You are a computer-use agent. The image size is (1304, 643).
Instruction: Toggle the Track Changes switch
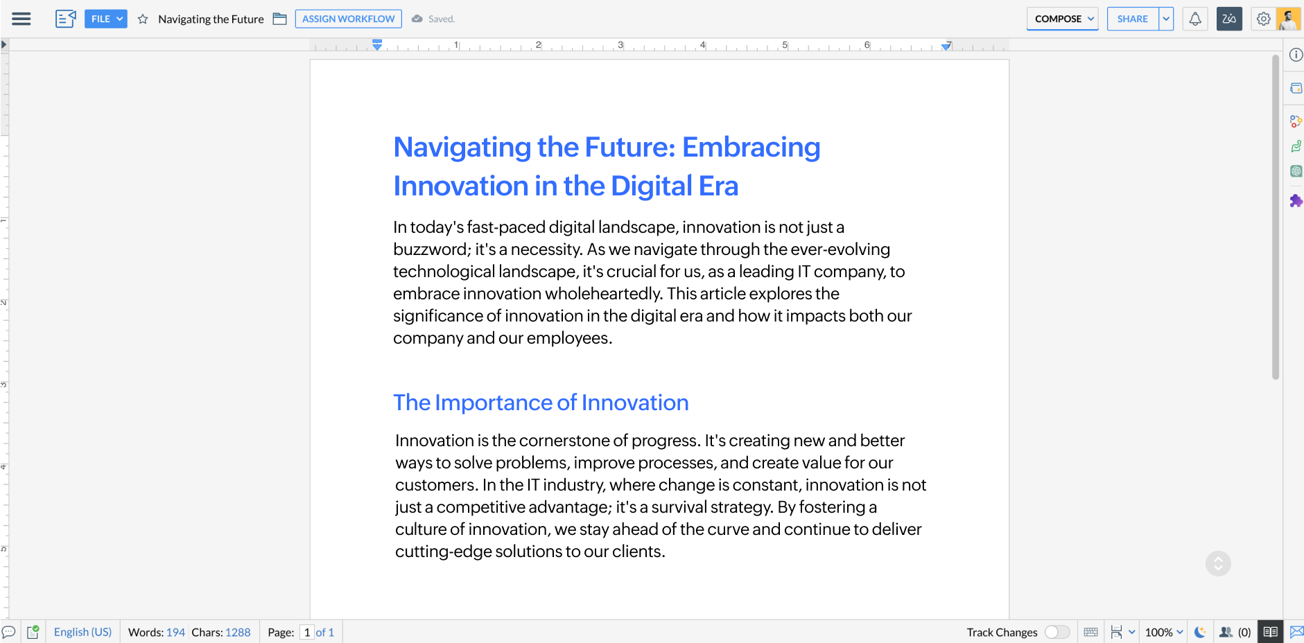(x=1057, y=632)
